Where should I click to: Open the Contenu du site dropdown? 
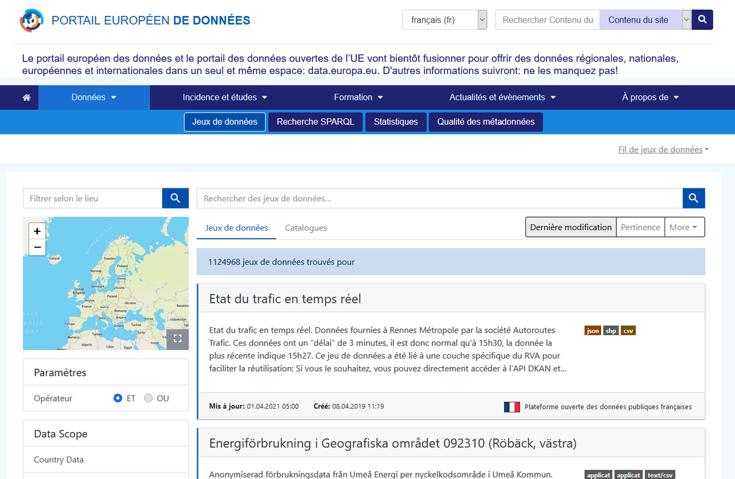pyautogui.click(x=646, y=20)
